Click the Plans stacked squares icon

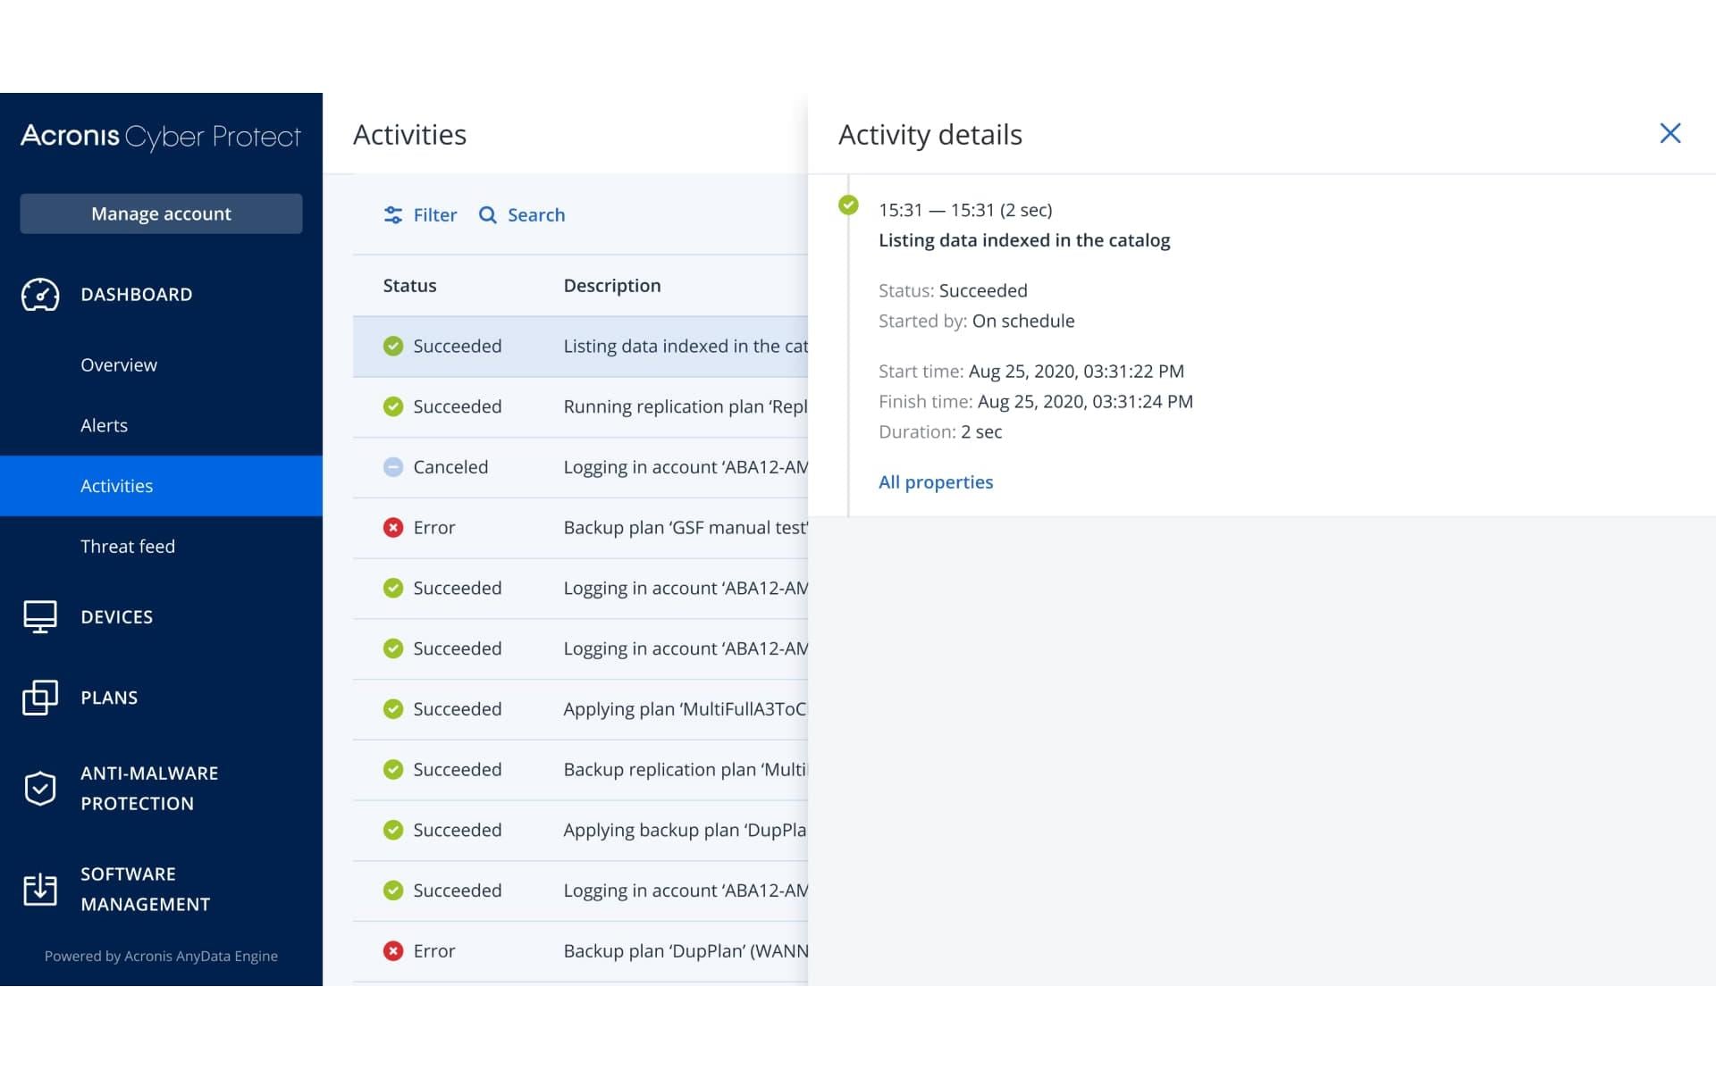[40, 698]
